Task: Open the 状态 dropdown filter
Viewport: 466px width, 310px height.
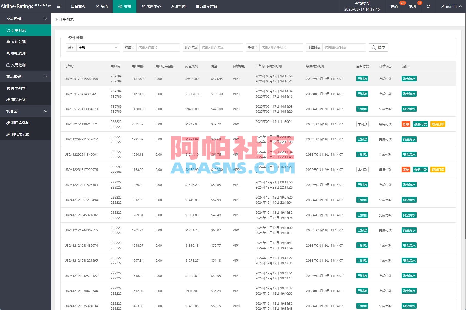Action: 98,47
